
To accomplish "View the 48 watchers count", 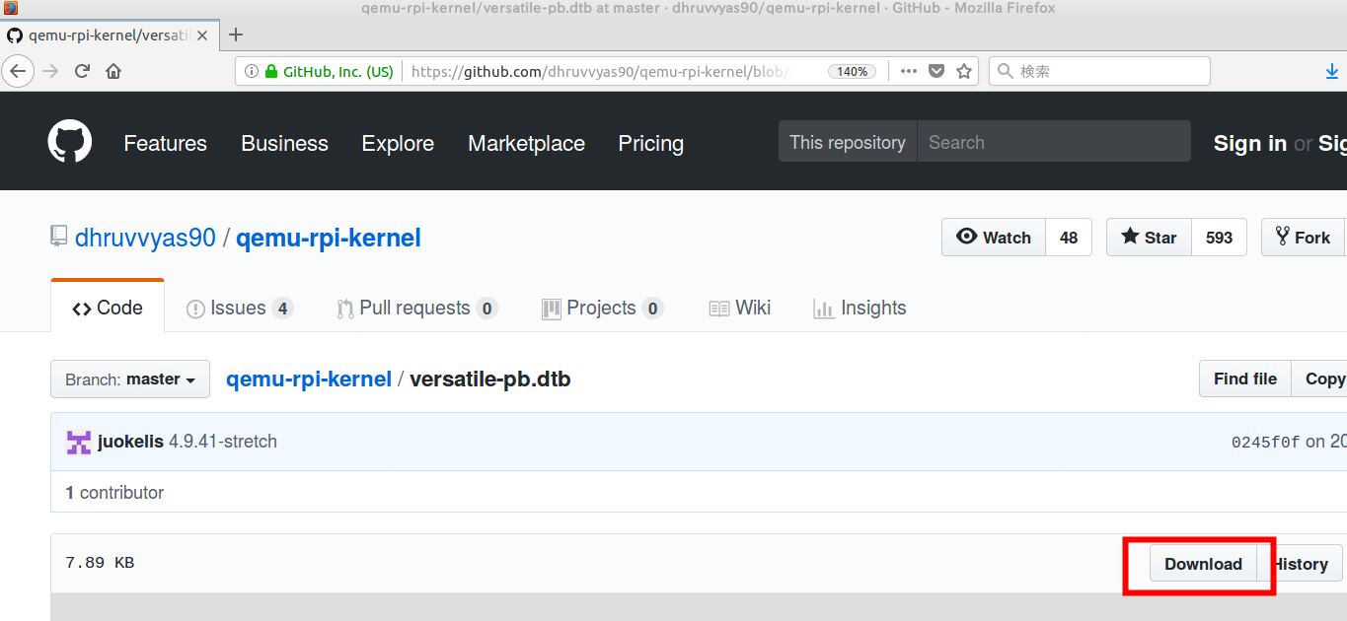I will (x=1069, y=238).
